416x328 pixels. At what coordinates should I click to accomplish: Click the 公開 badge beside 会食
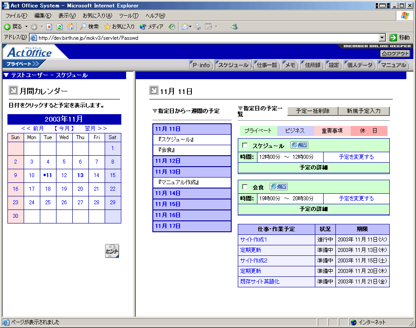tap(279, 187)
